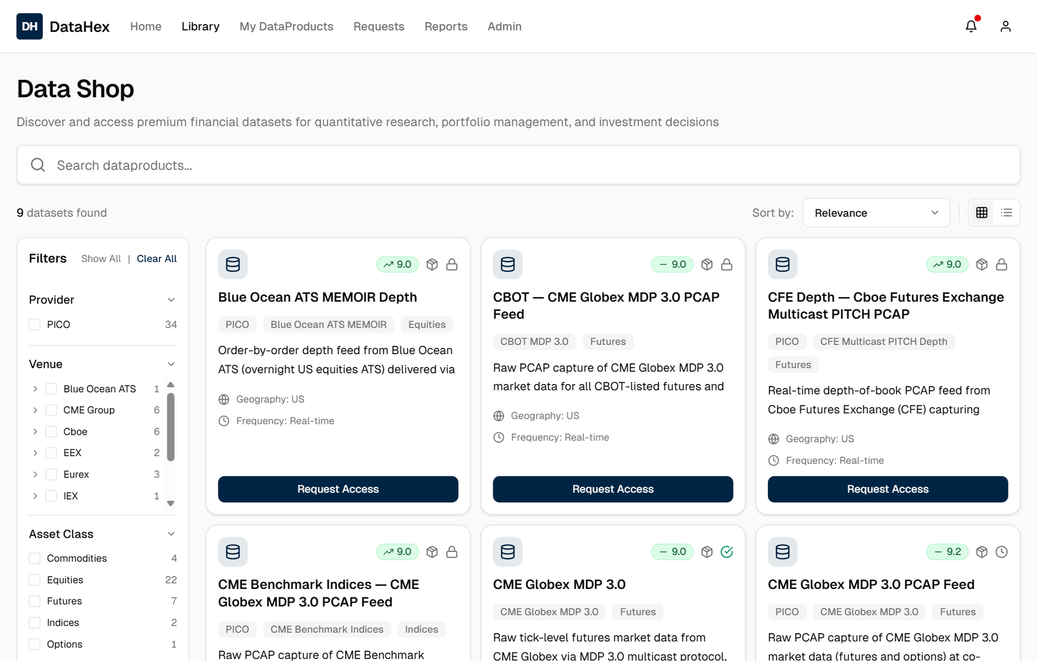1037x661 pixels.
Task: Click the search magnifier icon
Action: [x=38, y=165]
